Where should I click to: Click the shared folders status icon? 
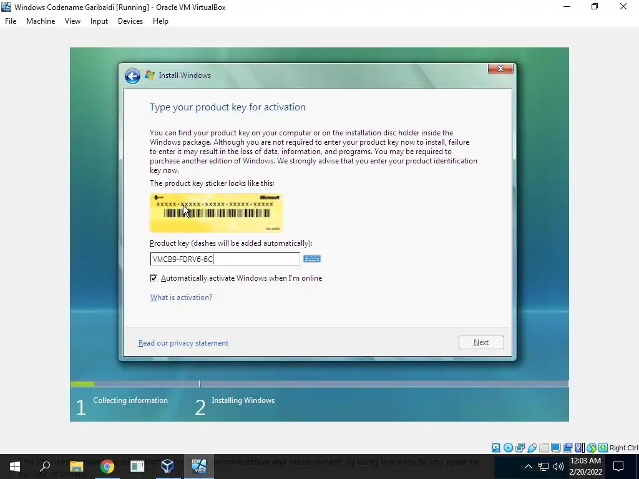coord(544,448)
